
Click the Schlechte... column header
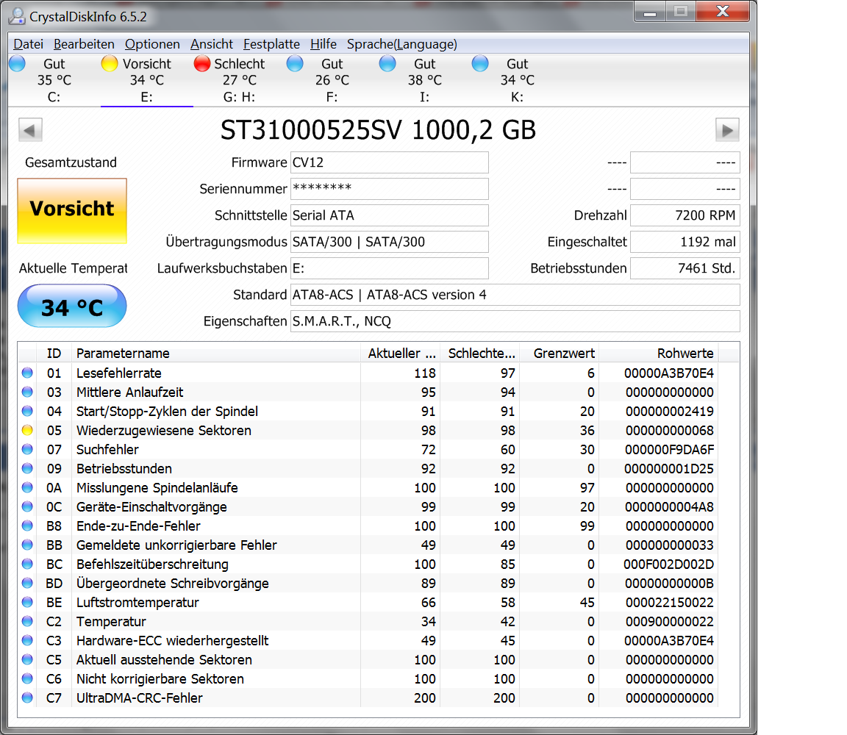479,354
